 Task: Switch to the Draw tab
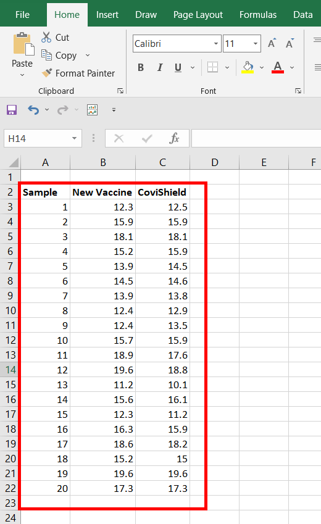pos(146,15)
